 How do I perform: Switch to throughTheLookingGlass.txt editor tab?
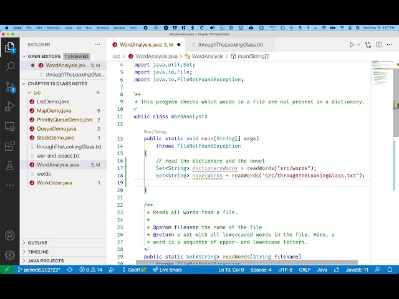click(x=230, y=45)
